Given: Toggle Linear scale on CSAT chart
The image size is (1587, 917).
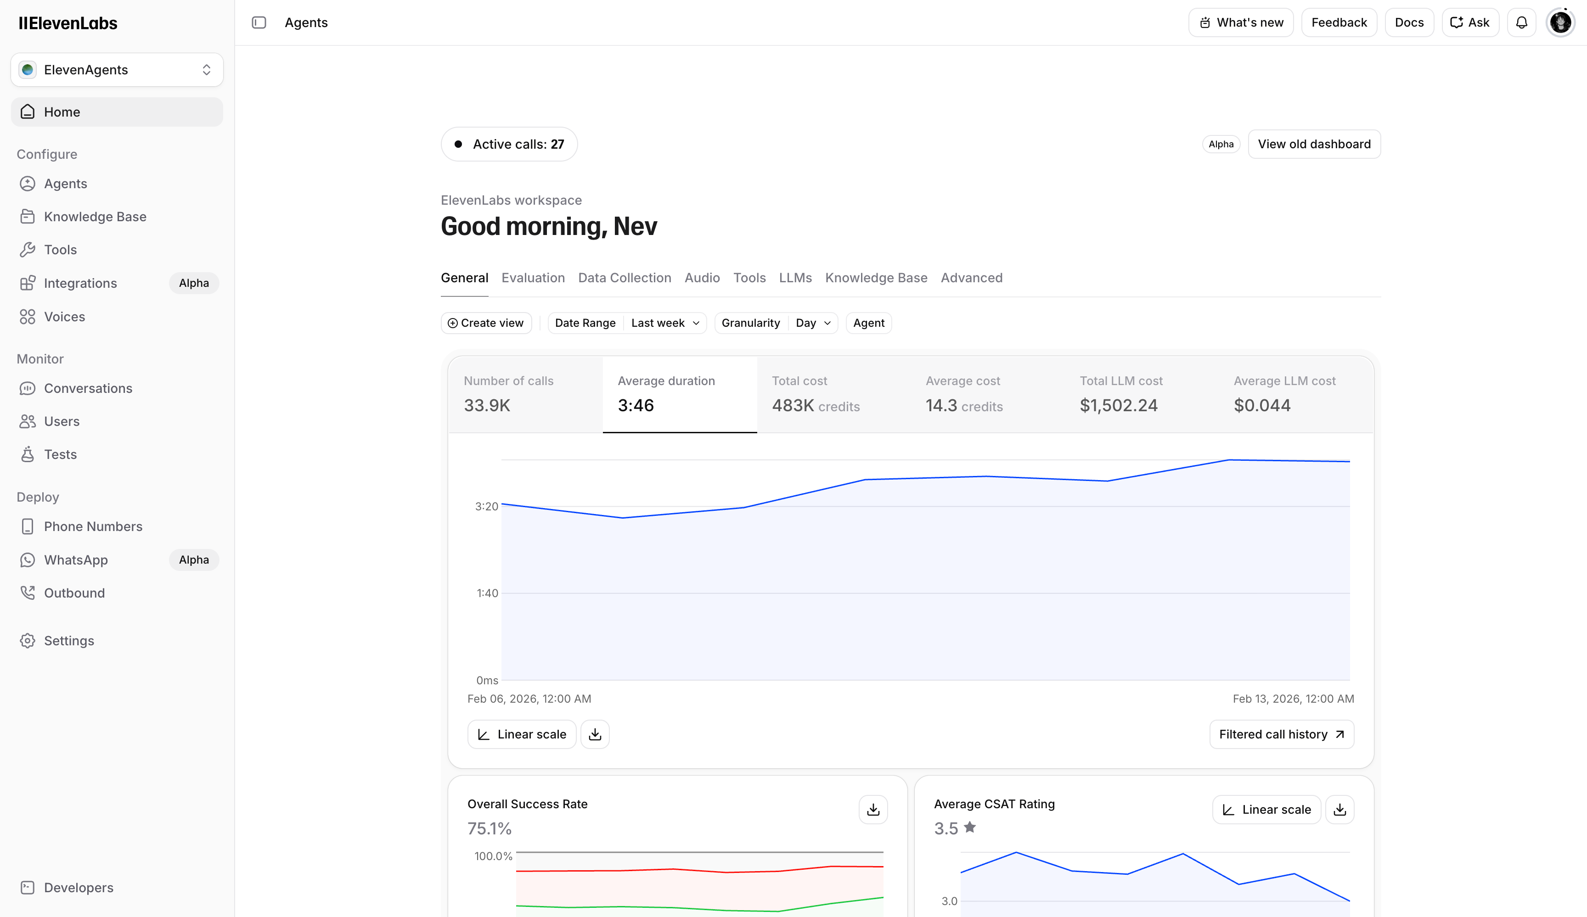Looking at the screenshot, I should click(x=1266, y=809).
